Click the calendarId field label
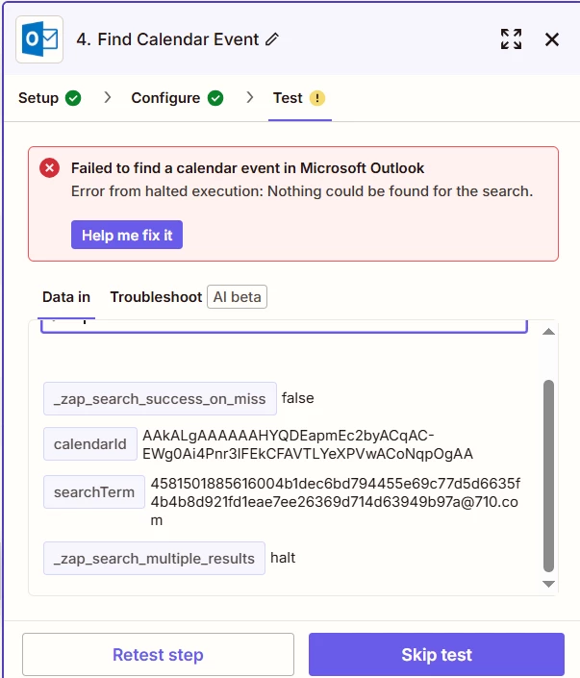 point(90,444)
